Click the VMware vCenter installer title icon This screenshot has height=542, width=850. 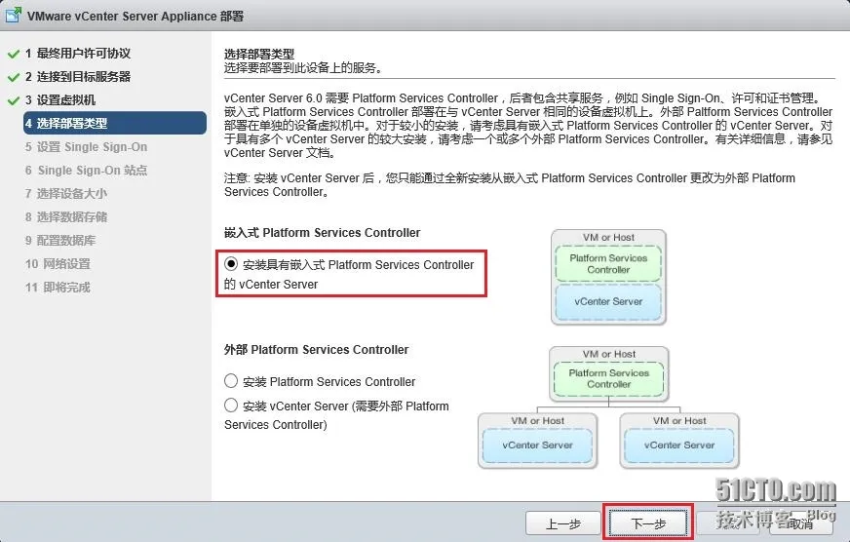click(x=13, y=15)
